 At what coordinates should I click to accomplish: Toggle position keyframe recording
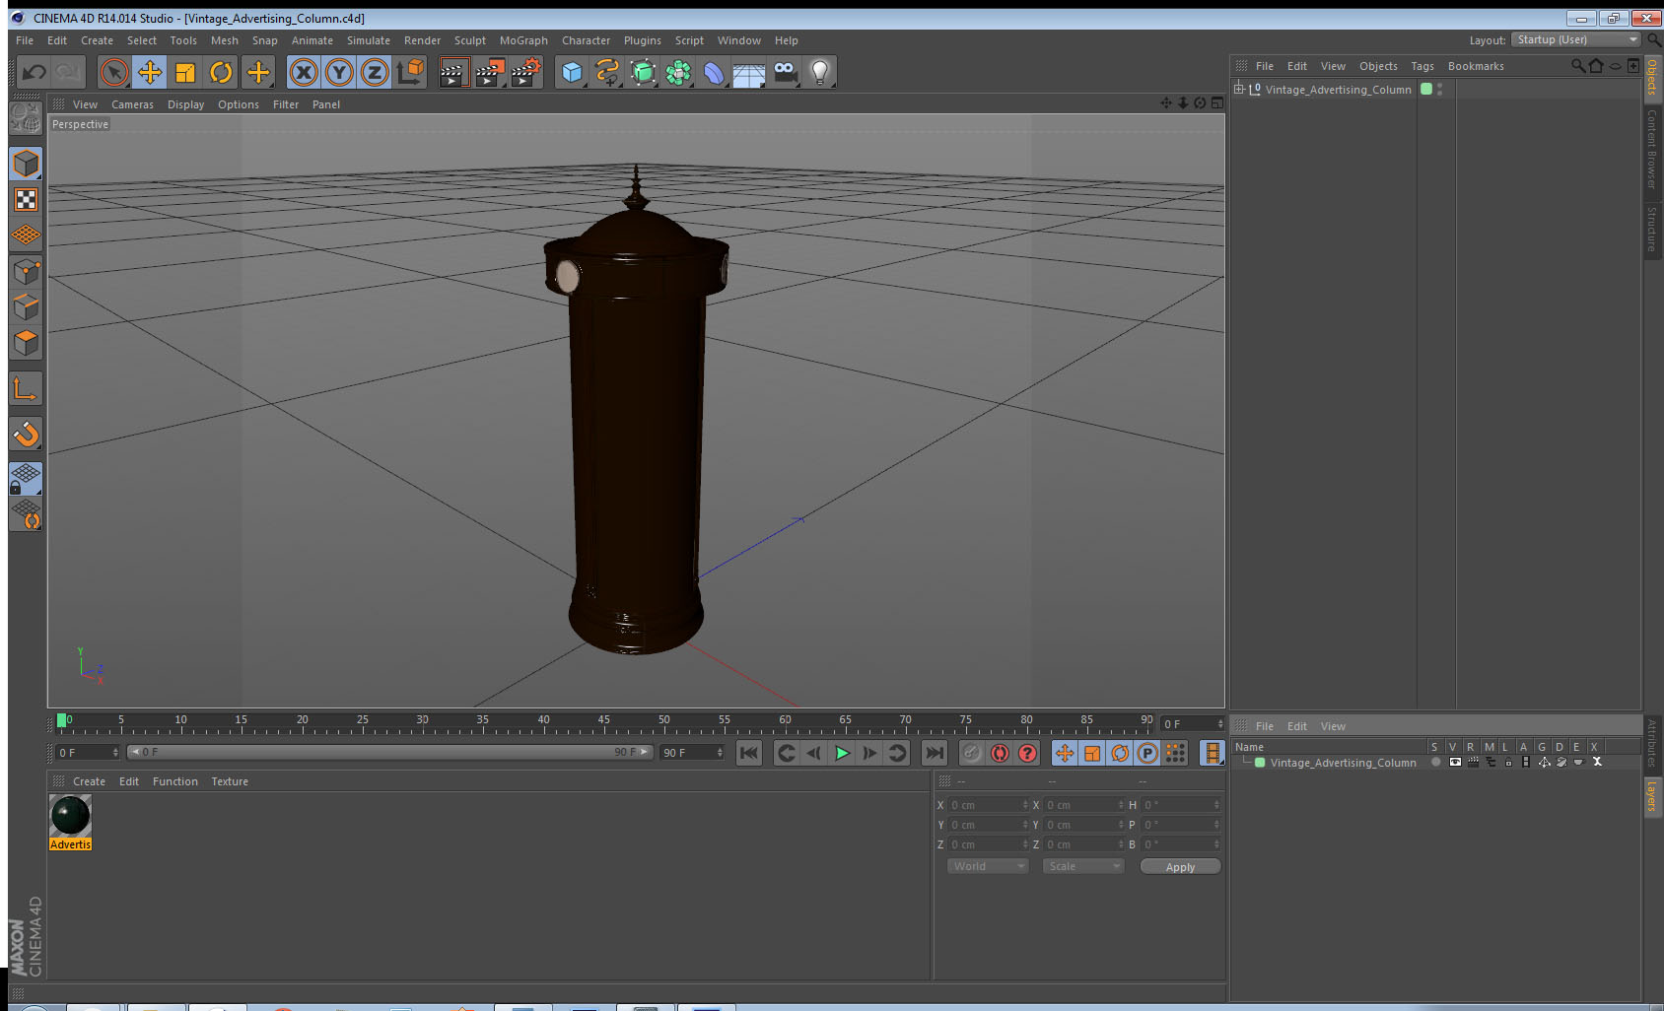point(1065,753)
